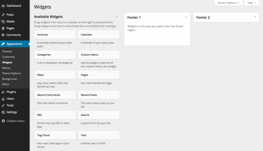The image size is (263, 151).
Task: Click the Comments speech bubble icon
Action: [3, 35]
